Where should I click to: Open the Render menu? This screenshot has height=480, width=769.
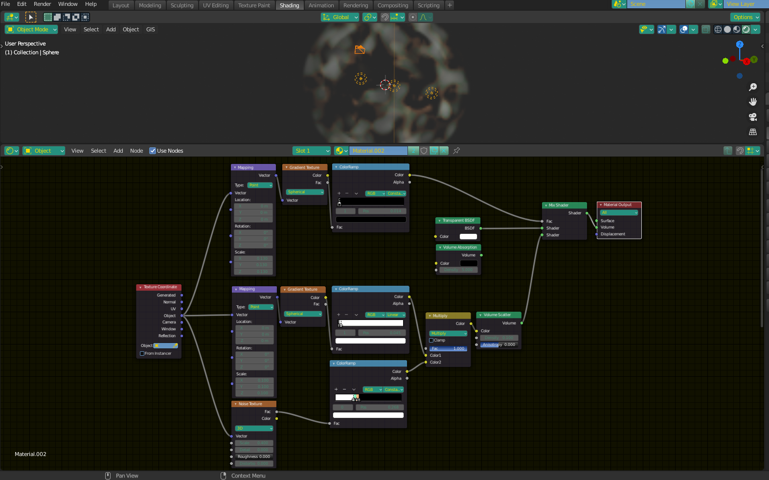coord(42,4)
